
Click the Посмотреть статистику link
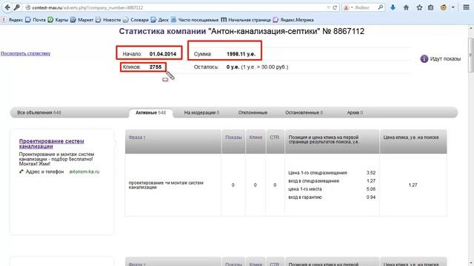point(25,53)
